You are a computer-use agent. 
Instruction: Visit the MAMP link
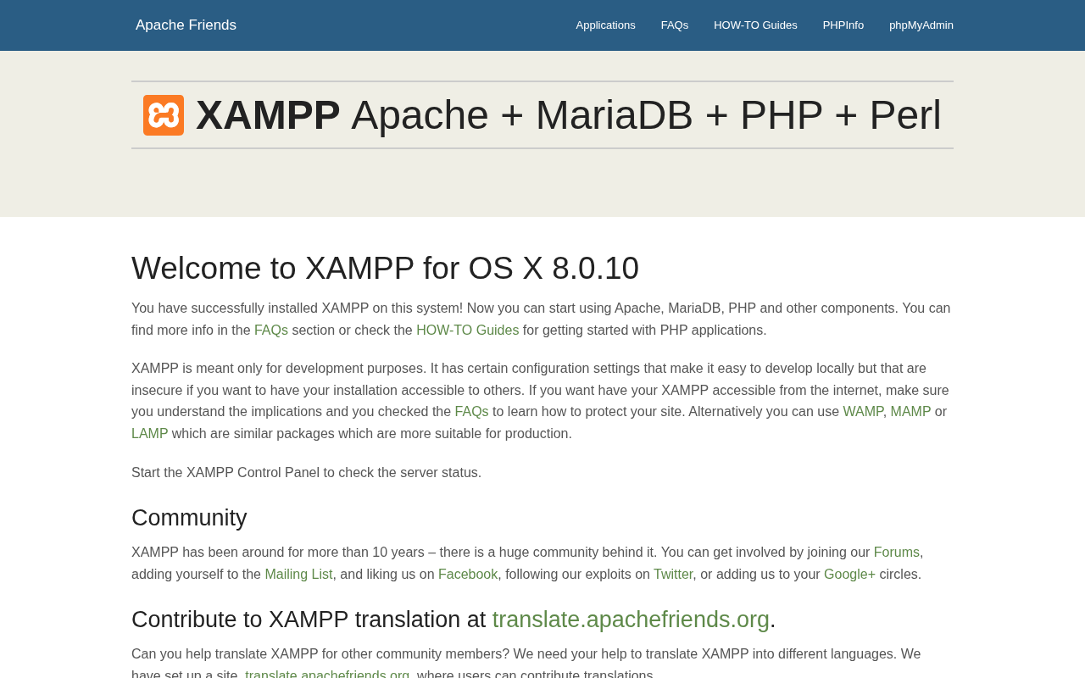tap(910, 412)
